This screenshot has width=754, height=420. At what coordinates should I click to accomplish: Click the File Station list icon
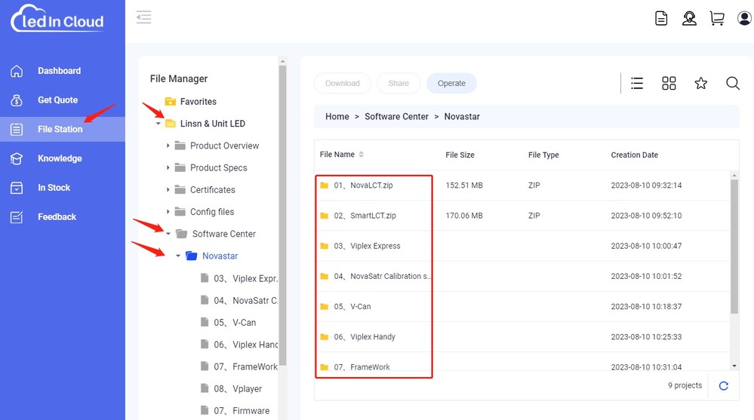click(x=17, y=129)
